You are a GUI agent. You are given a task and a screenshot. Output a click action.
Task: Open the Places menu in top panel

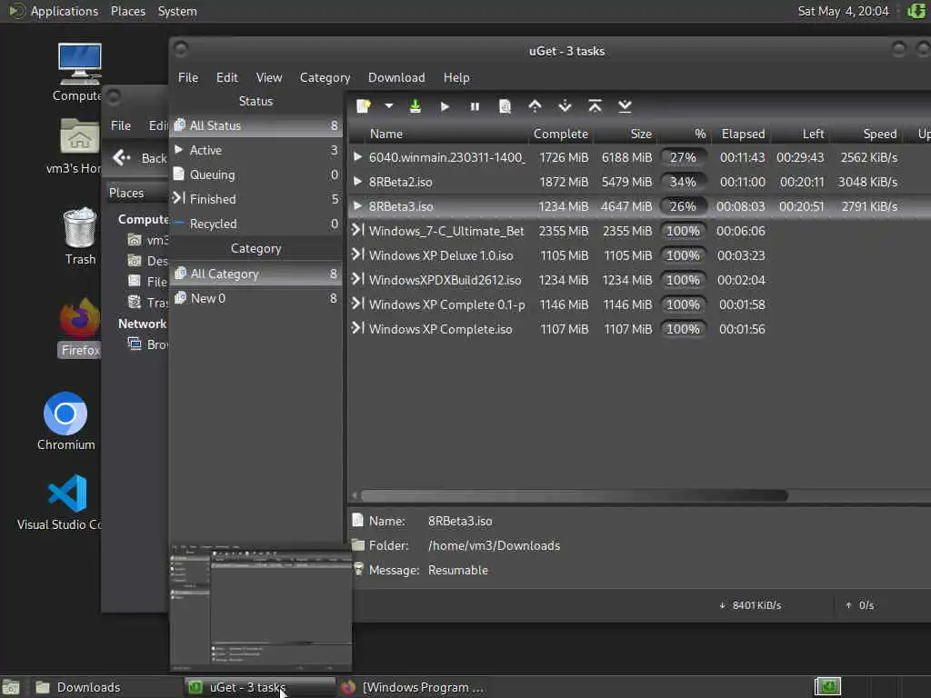coord(127,11)
